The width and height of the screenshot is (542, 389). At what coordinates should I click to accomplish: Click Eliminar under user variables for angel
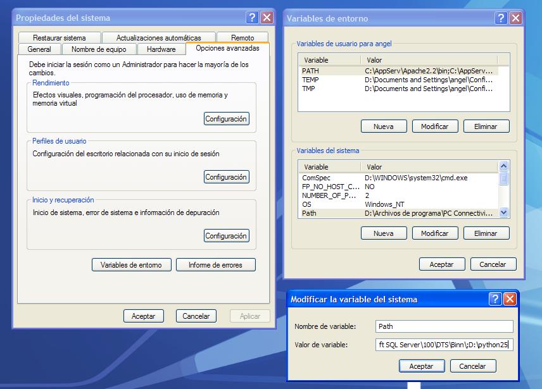coord(486,127)
